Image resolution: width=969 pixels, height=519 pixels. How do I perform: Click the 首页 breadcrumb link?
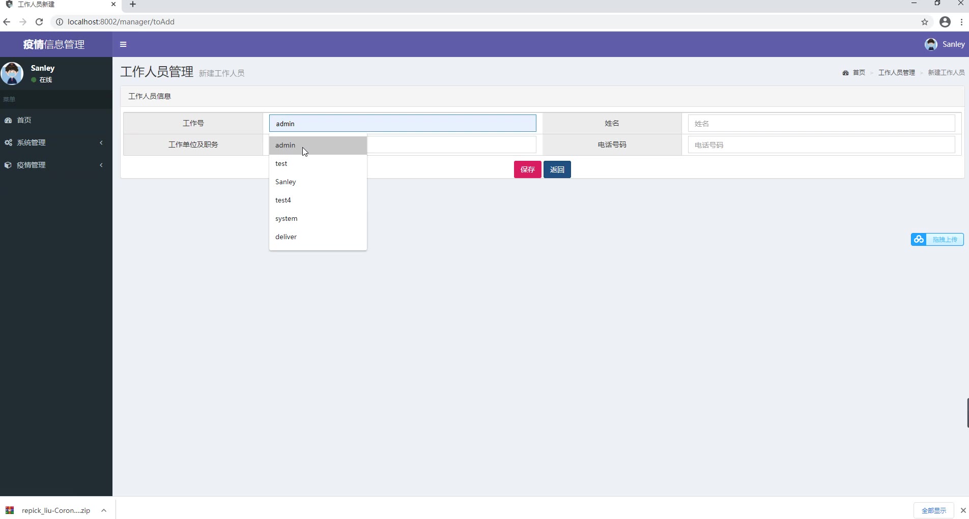tap(859, 73)
